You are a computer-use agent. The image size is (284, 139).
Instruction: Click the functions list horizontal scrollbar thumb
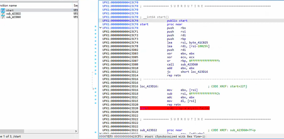click(12, 131)
